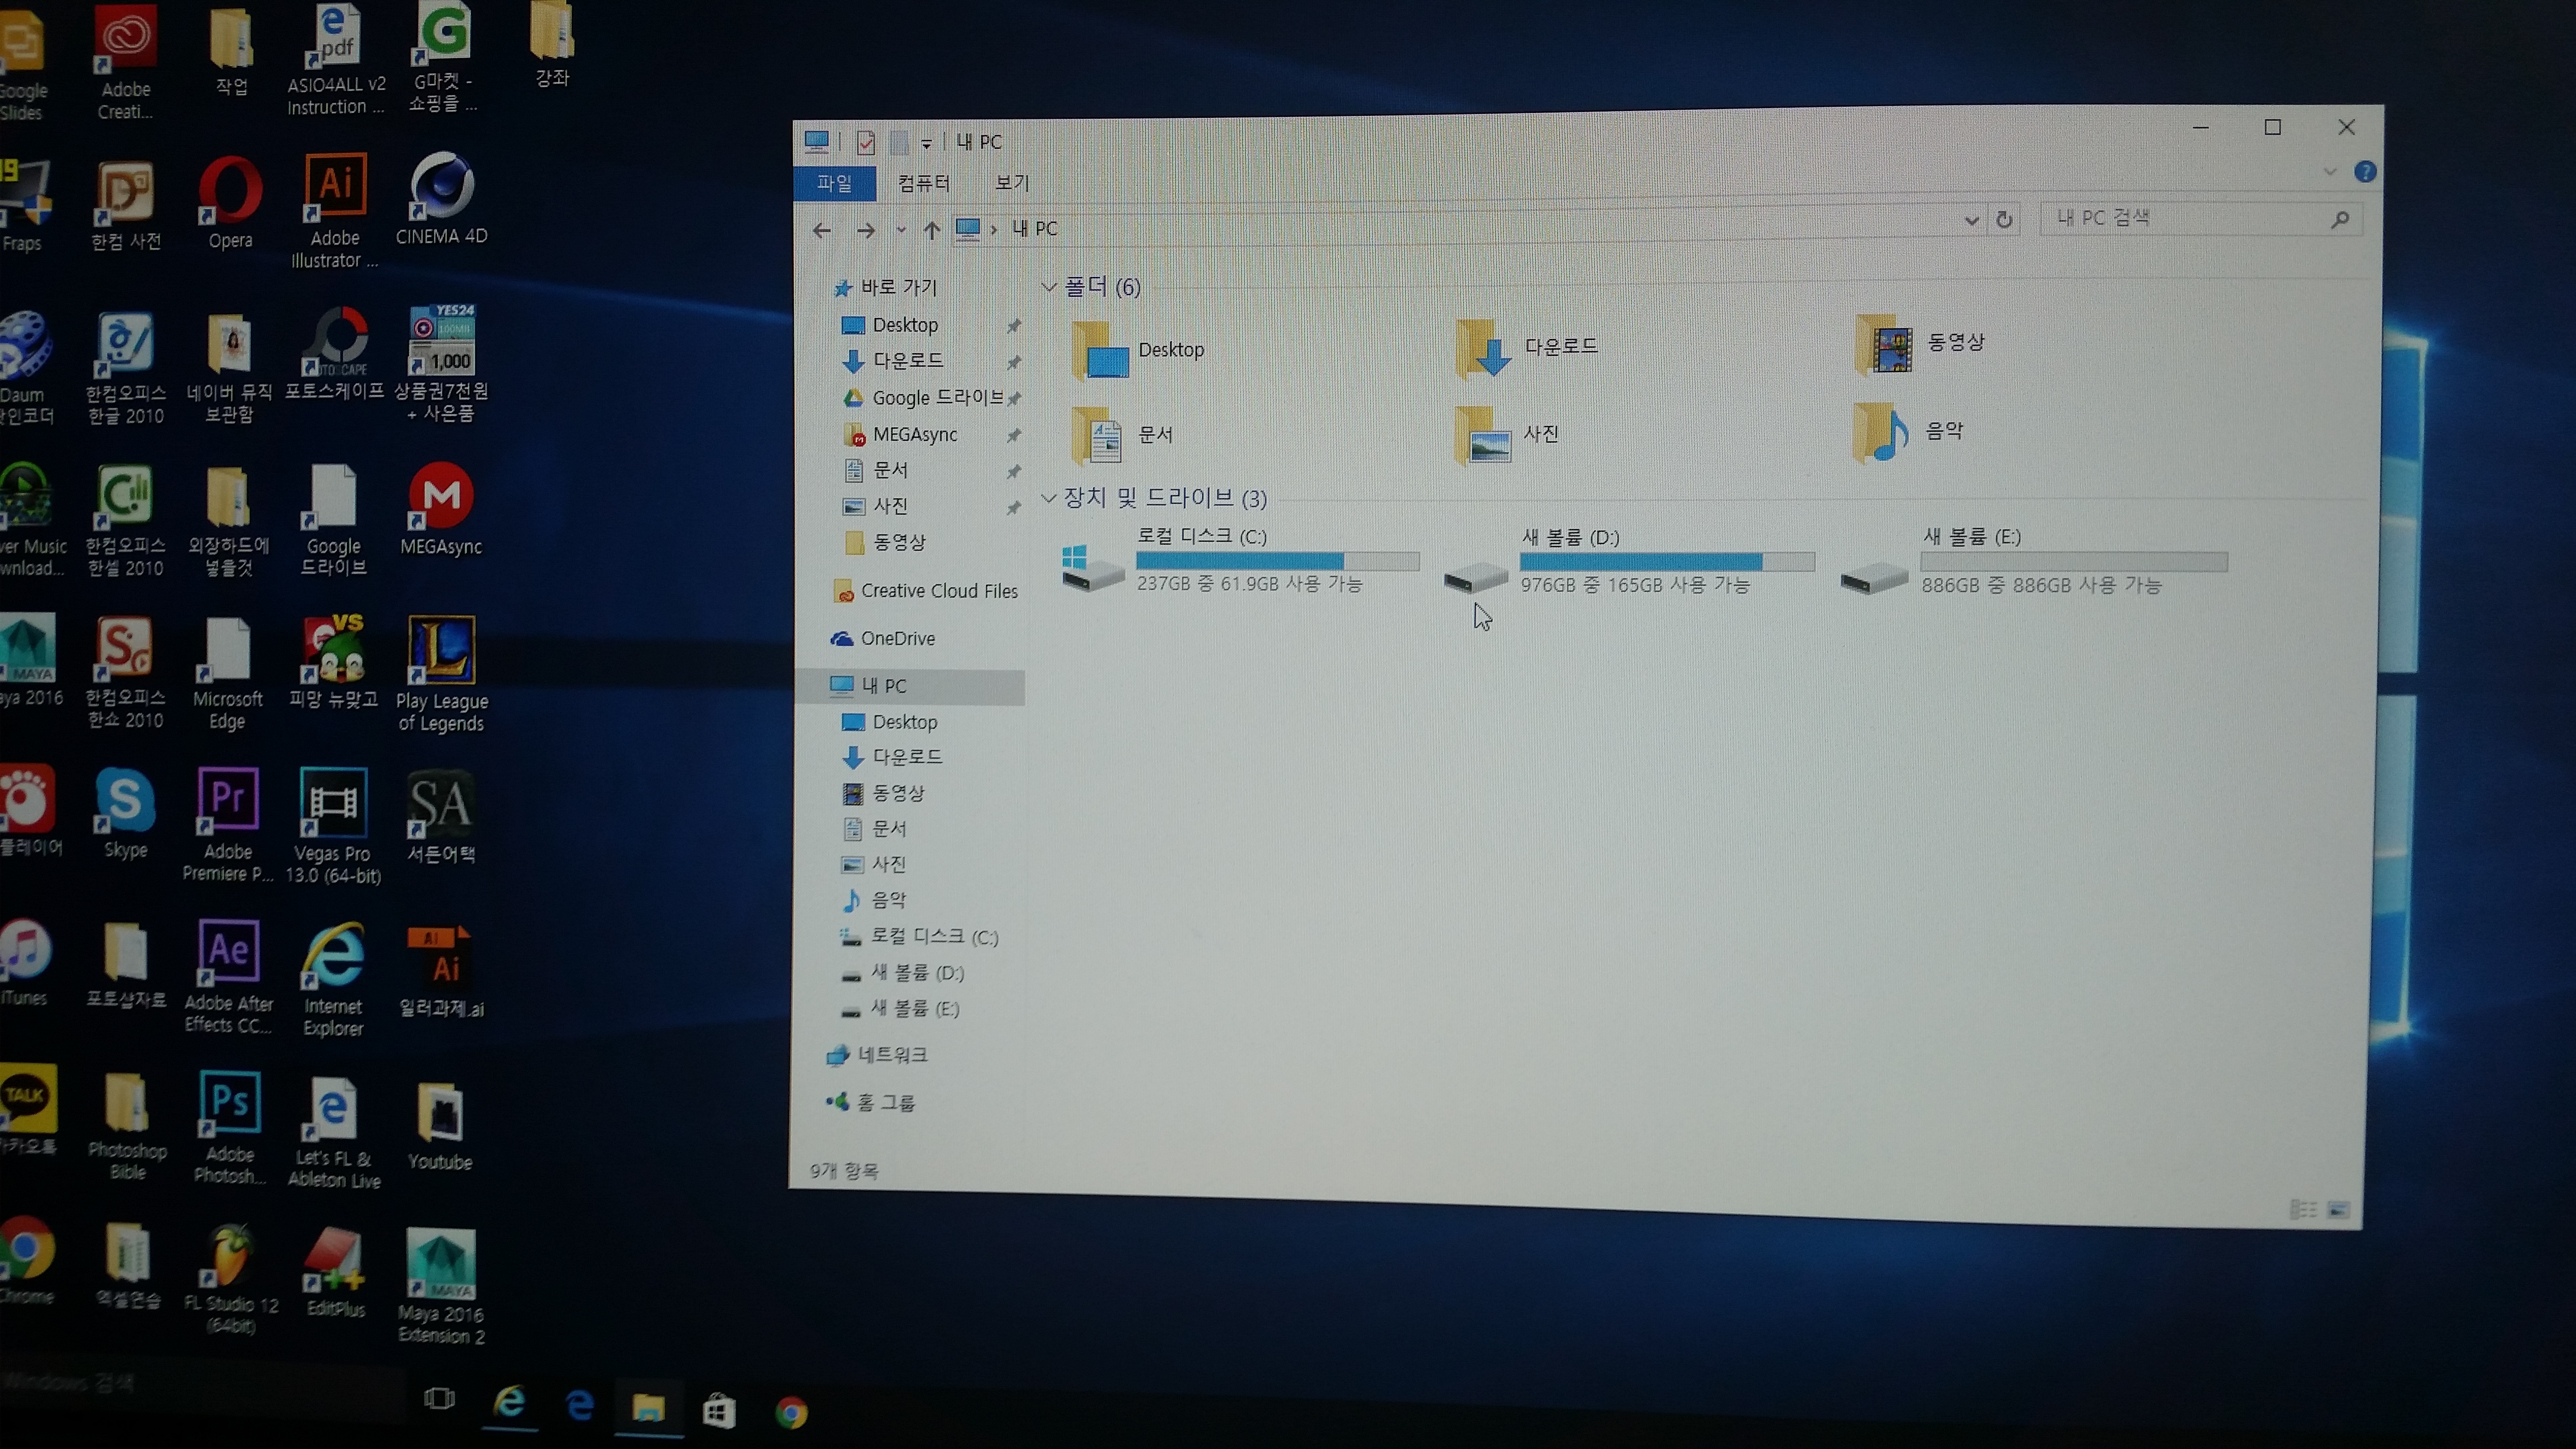The image size is (2576, 1449).
Task: Unpin Desktop from quick access list
Action: tap(1013, 326)
